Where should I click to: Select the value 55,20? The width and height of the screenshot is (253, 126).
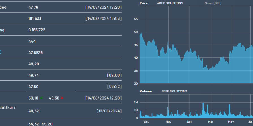tap(47, 124)
